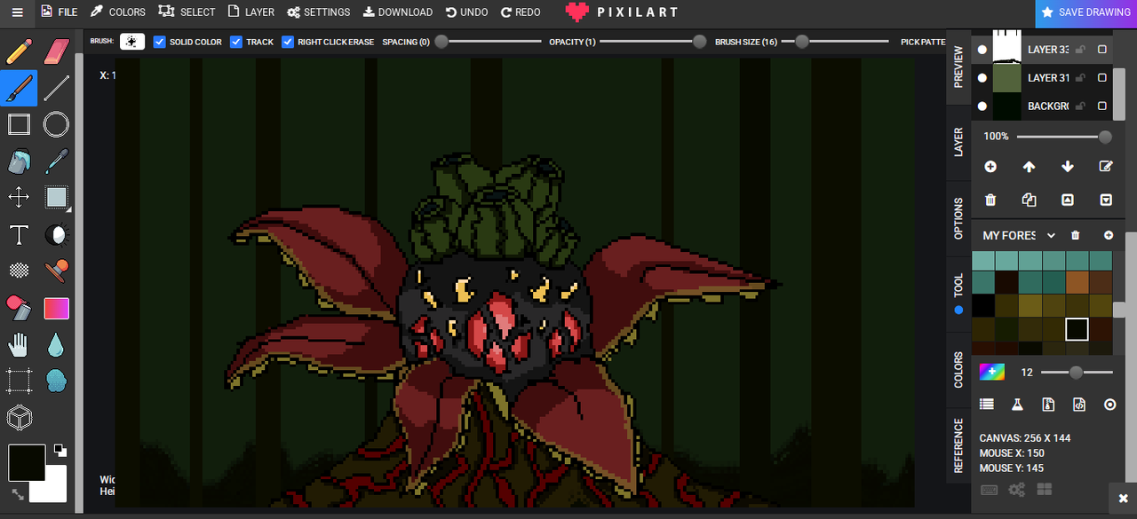
Task: Tick the checkbox on Layer 33
Action: (1102, 50)
